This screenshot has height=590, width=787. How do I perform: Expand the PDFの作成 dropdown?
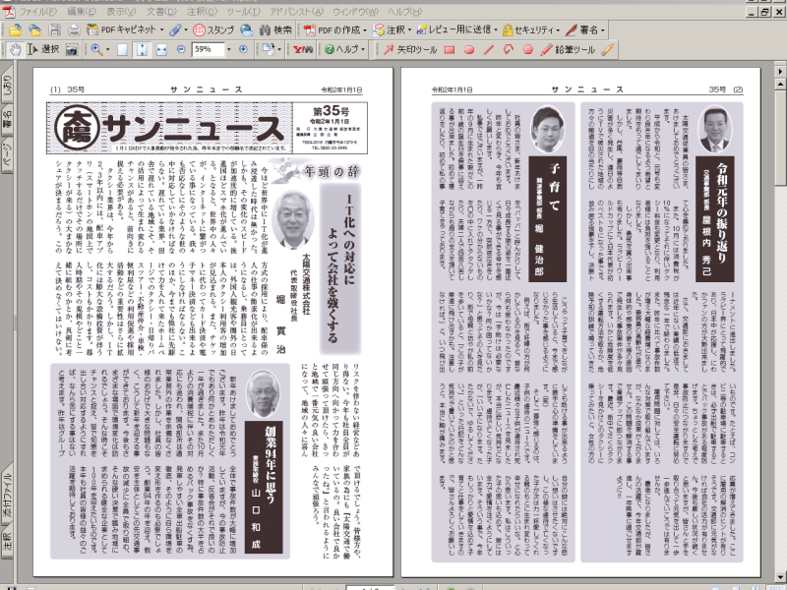[x=366, y=30]
